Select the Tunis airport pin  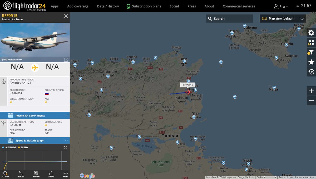[x=184, y=61]
